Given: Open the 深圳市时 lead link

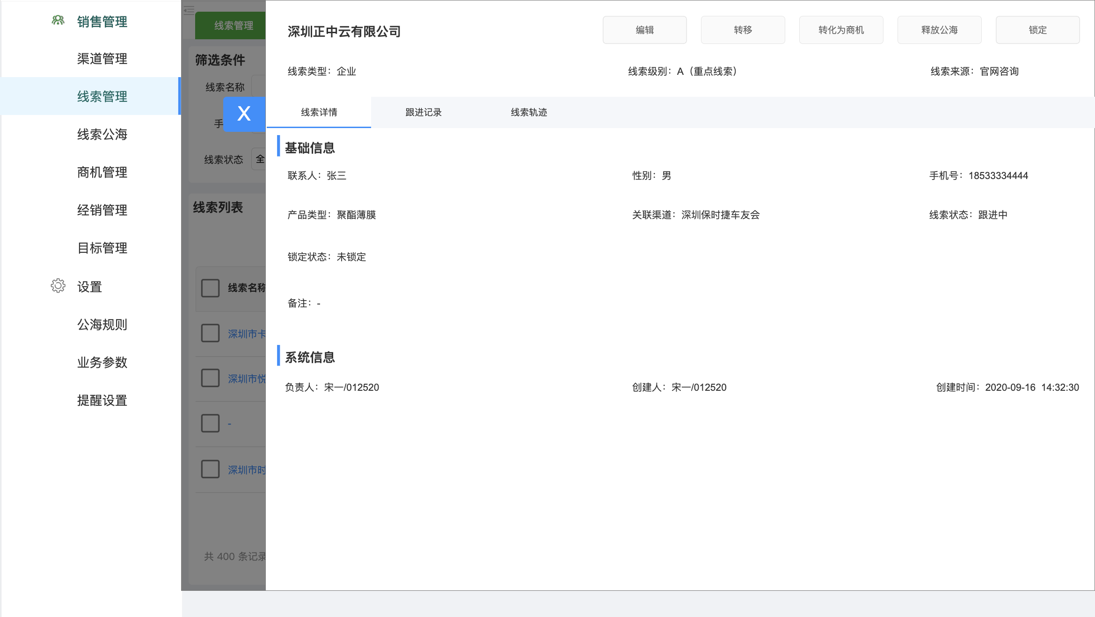Looking at the screenshot, I should tap(247, 470).
